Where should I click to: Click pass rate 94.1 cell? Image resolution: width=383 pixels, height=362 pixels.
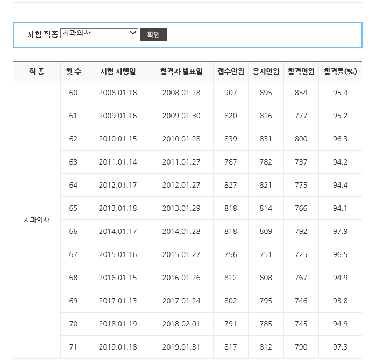(x=341, y=208)
